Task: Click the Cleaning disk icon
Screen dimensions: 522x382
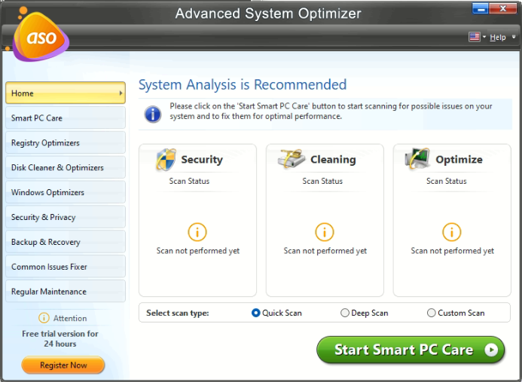Action: tap(292, 159)
